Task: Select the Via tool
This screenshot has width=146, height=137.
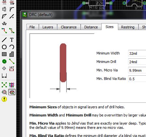Action: 4,61
